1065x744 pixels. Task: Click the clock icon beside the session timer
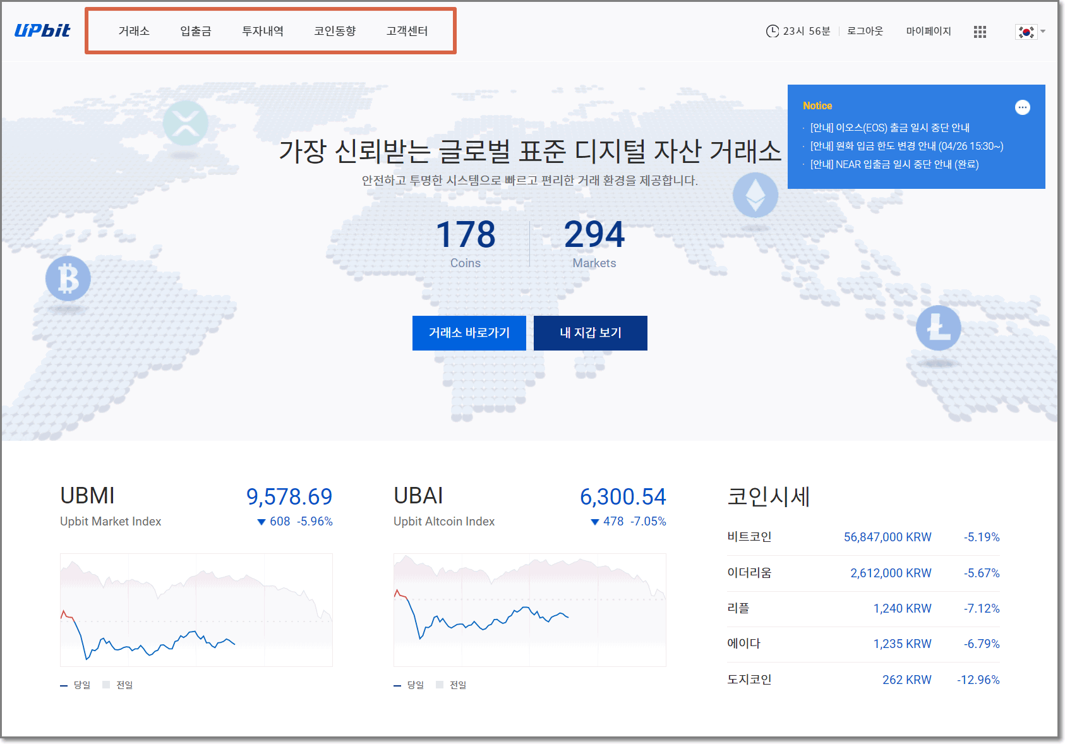point(772,30)
